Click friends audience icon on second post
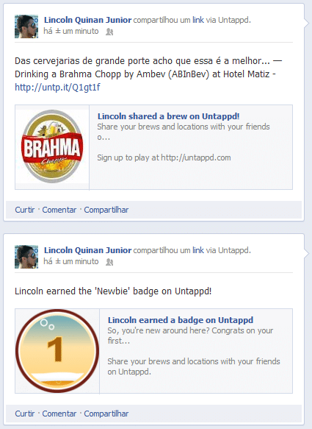Viewport: 312px width, 429px height. click(109, 262)
